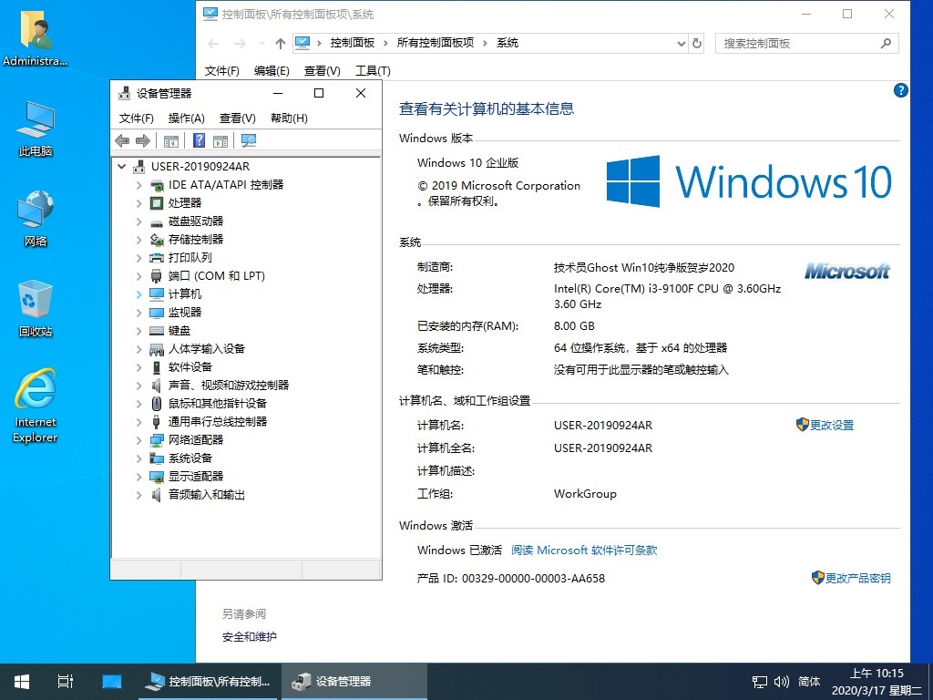Select the 处理器 device icon

point(157,203)
